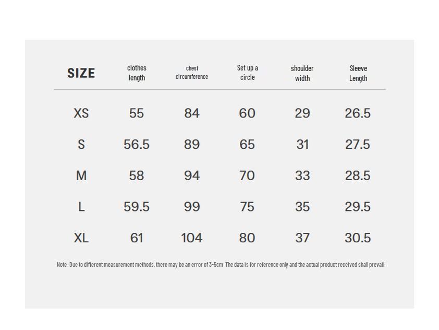Select the shoulder width value 33
The image size is (439, 330).
point(302,175)
